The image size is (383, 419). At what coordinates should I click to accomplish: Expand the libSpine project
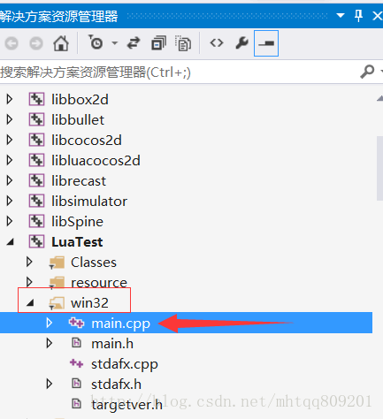coord(10,221)
